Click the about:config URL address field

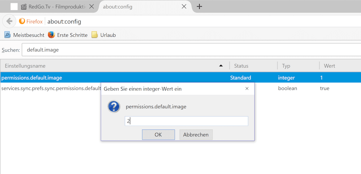click(x=202, y=21)
